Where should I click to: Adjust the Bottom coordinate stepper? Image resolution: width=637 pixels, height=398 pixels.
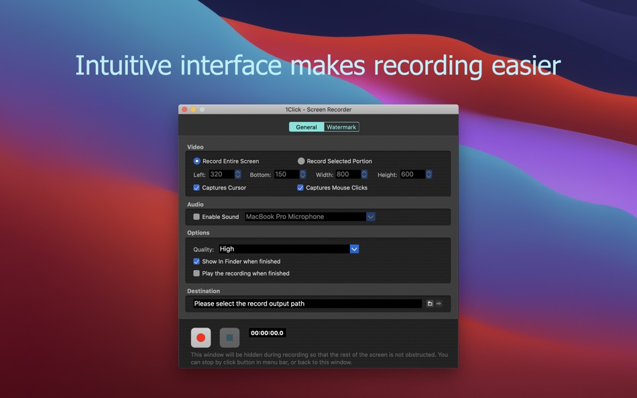click(x=302, y=174)
